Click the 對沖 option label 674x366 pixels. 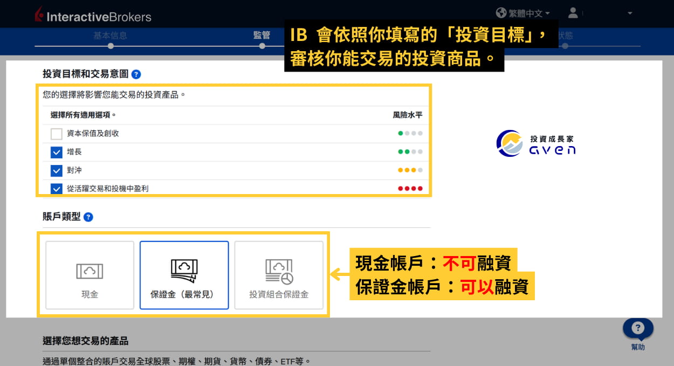point(74,171)
